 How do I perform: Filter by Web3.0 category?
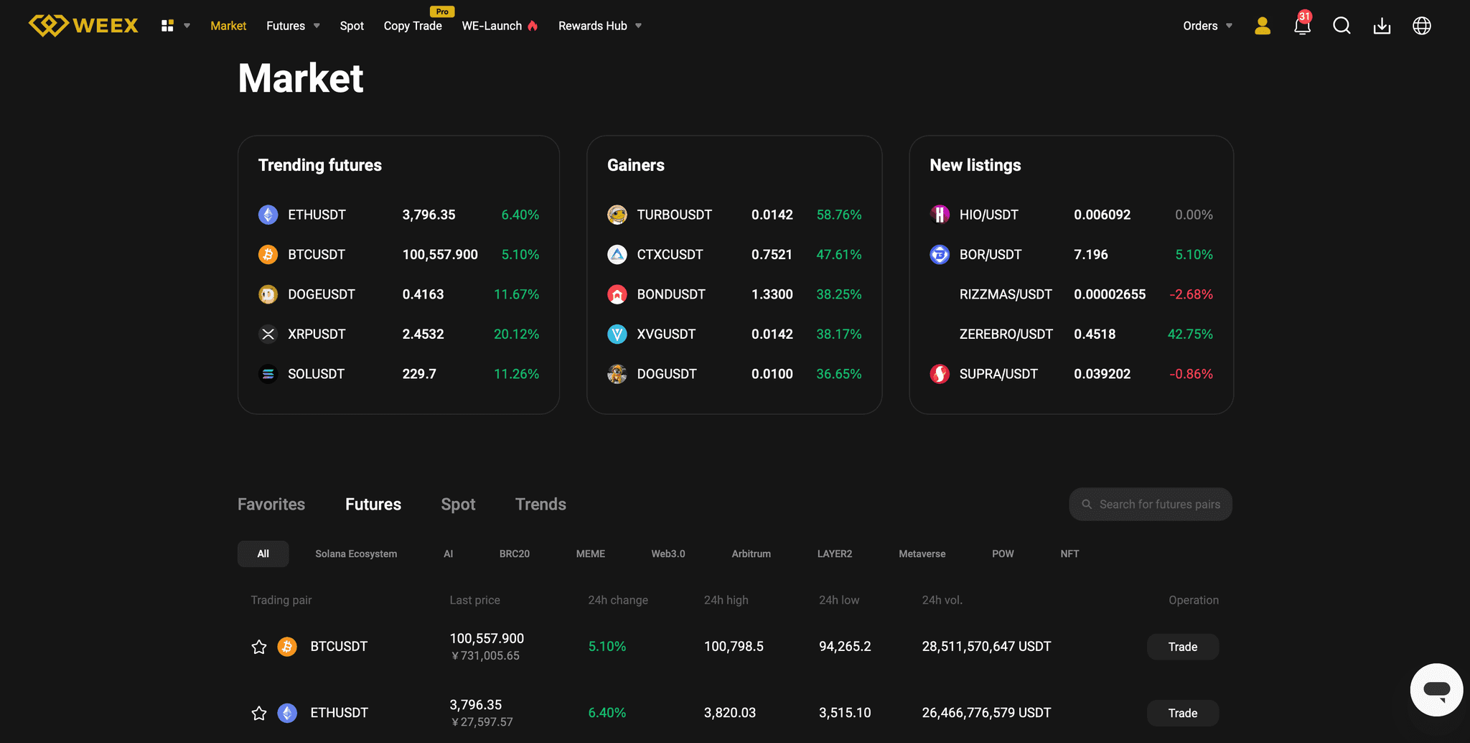click(x=668, y=553)
